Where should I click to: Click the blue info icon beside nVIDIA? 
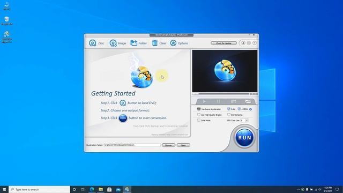pyautogui.click(x=250, y=109)
